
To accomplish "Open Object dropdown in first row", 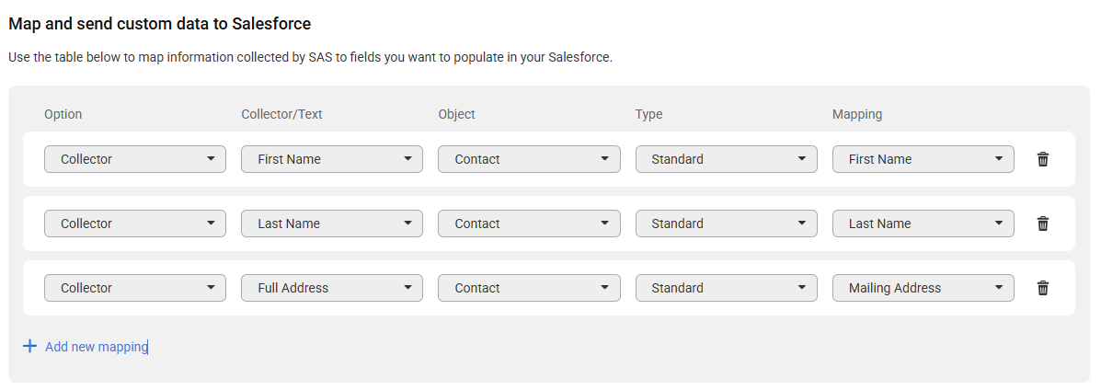I will pos(530,159).
